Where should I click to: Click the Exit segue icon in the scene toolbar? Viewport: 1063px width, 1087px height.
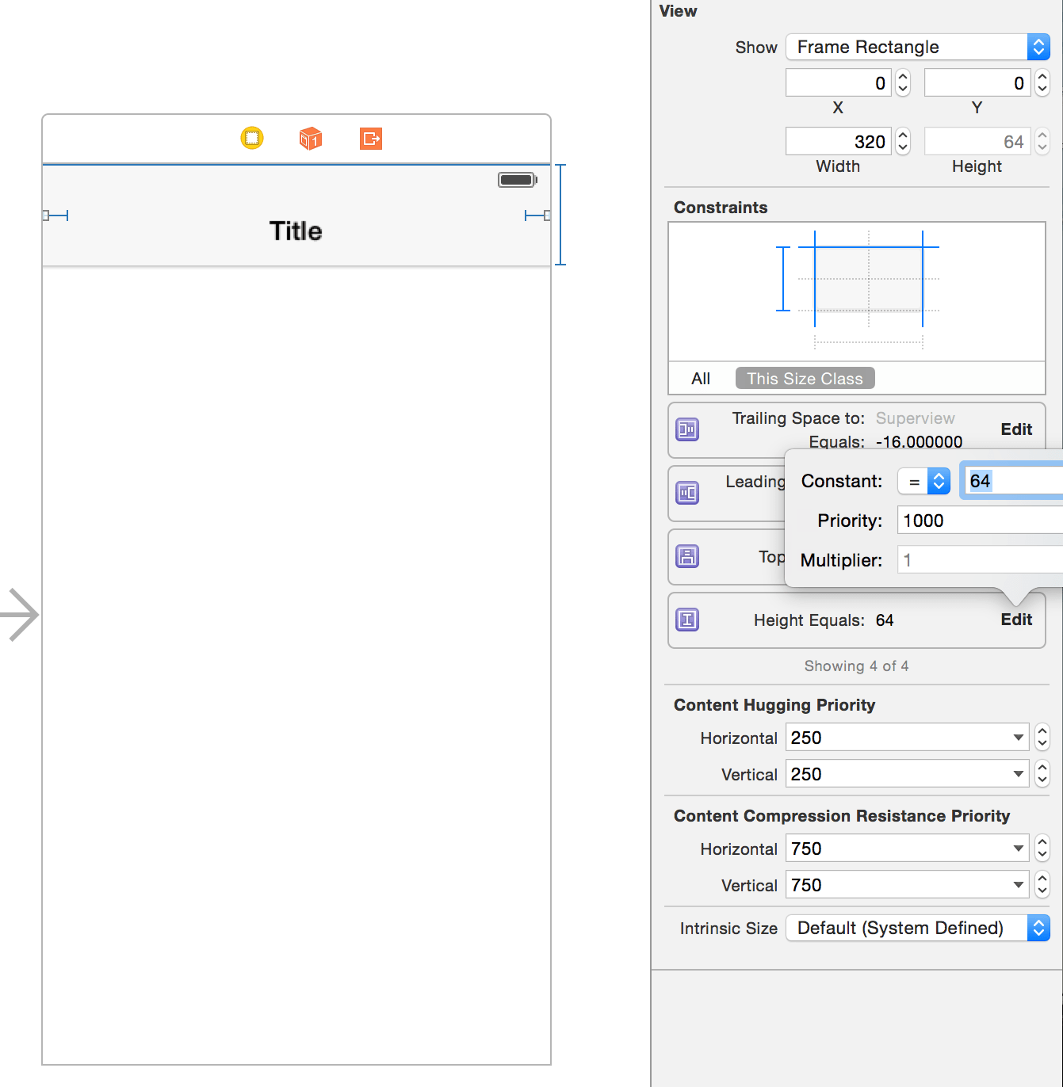click(370, 138)
